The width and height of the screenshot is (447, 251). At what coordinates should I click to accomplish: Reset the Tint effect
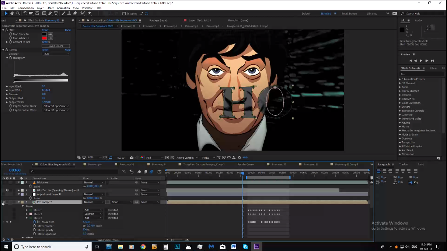(45, 30)
